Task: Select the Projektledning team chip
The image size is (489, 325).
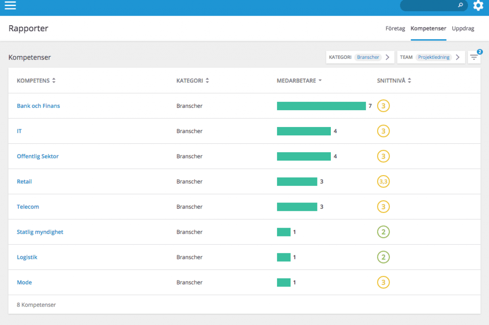Action: click(434, 57)
